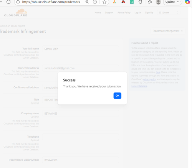192x168 pixels.
Task: Open the Copilot icon in the browser toolbar
Action: click(187, 2)
